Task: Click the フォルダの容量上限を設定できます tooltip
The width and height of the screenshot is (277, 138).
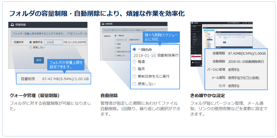Action: 66,65
